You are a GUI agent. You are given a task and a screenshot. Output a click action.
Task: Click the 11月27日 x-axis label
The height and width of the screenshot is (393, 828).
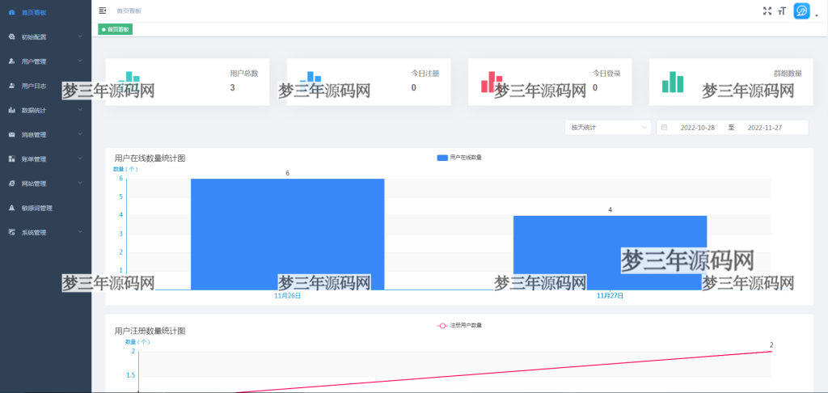(x=610, y=296)
